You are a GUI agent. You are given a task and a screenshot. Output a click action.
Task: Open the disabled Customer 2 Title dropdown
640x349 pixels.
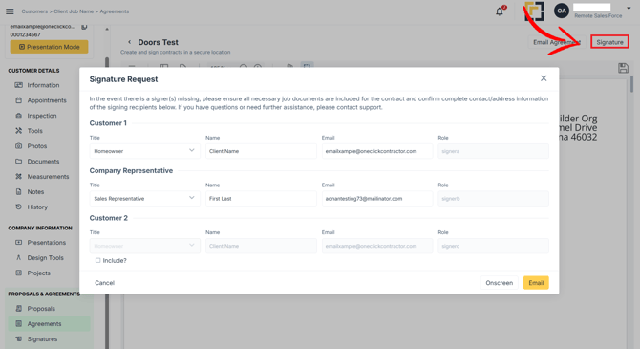click(145, 246)
